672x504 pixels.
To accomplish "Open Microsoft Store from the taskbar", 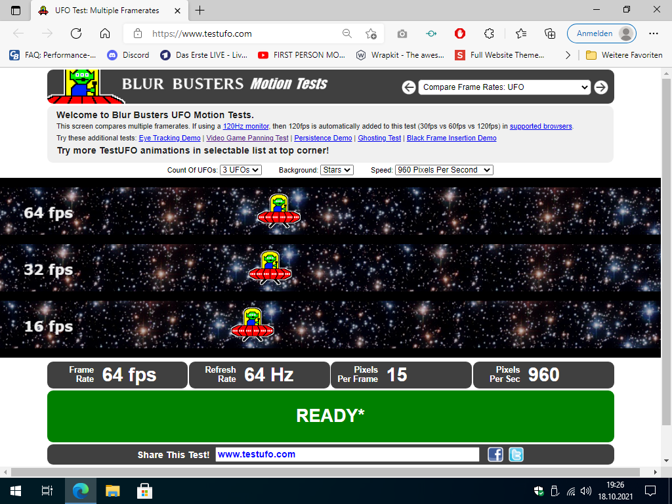I will point(144,491).
